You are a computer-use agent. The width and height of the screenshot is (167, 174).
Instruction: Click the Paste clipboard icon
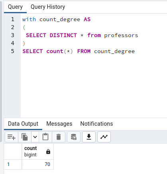click(45, 137)
